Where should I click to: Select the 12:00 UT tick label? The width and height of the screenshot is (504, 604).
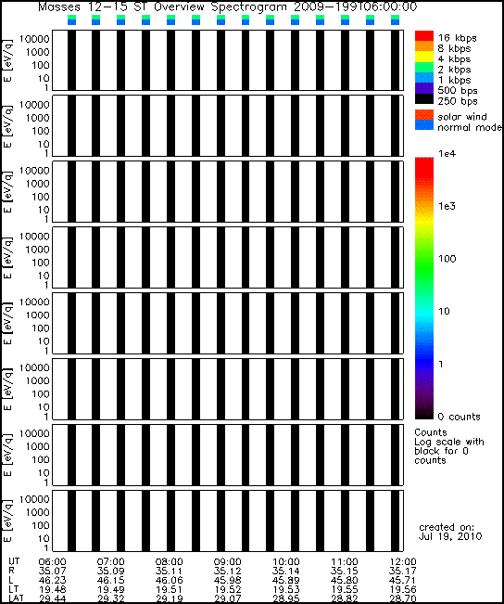(402, 562)
